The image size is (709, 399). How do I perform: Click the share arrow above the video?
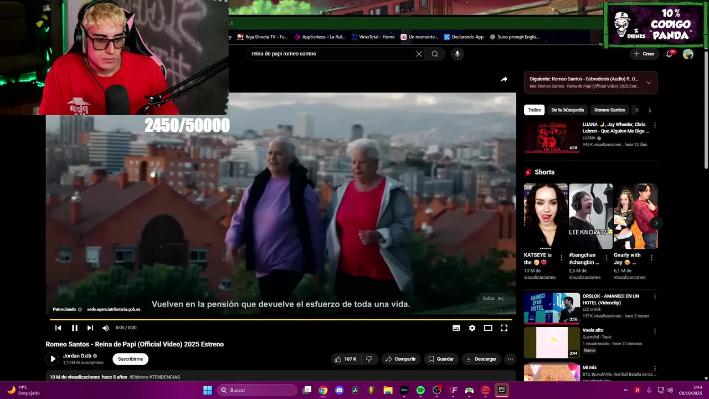504,79
